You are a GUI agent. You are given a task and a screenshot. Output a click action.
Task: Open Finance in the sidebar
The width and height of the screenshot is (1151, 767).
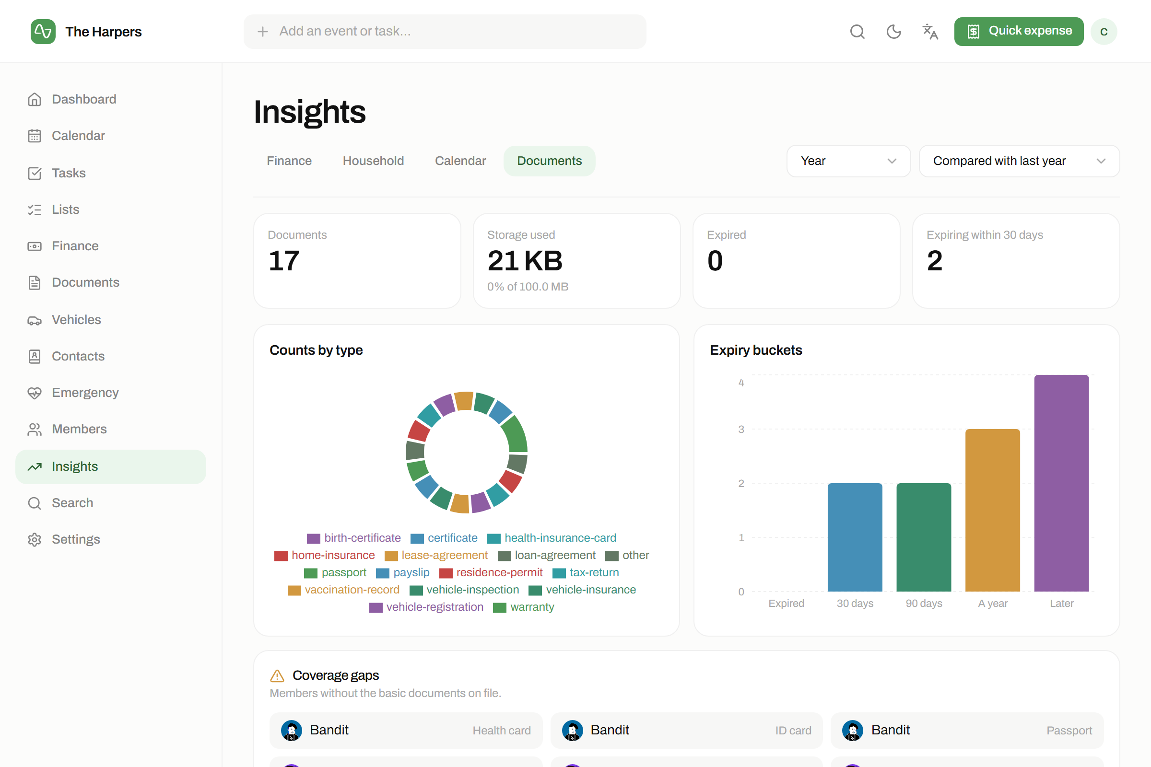tap(111, 246)
